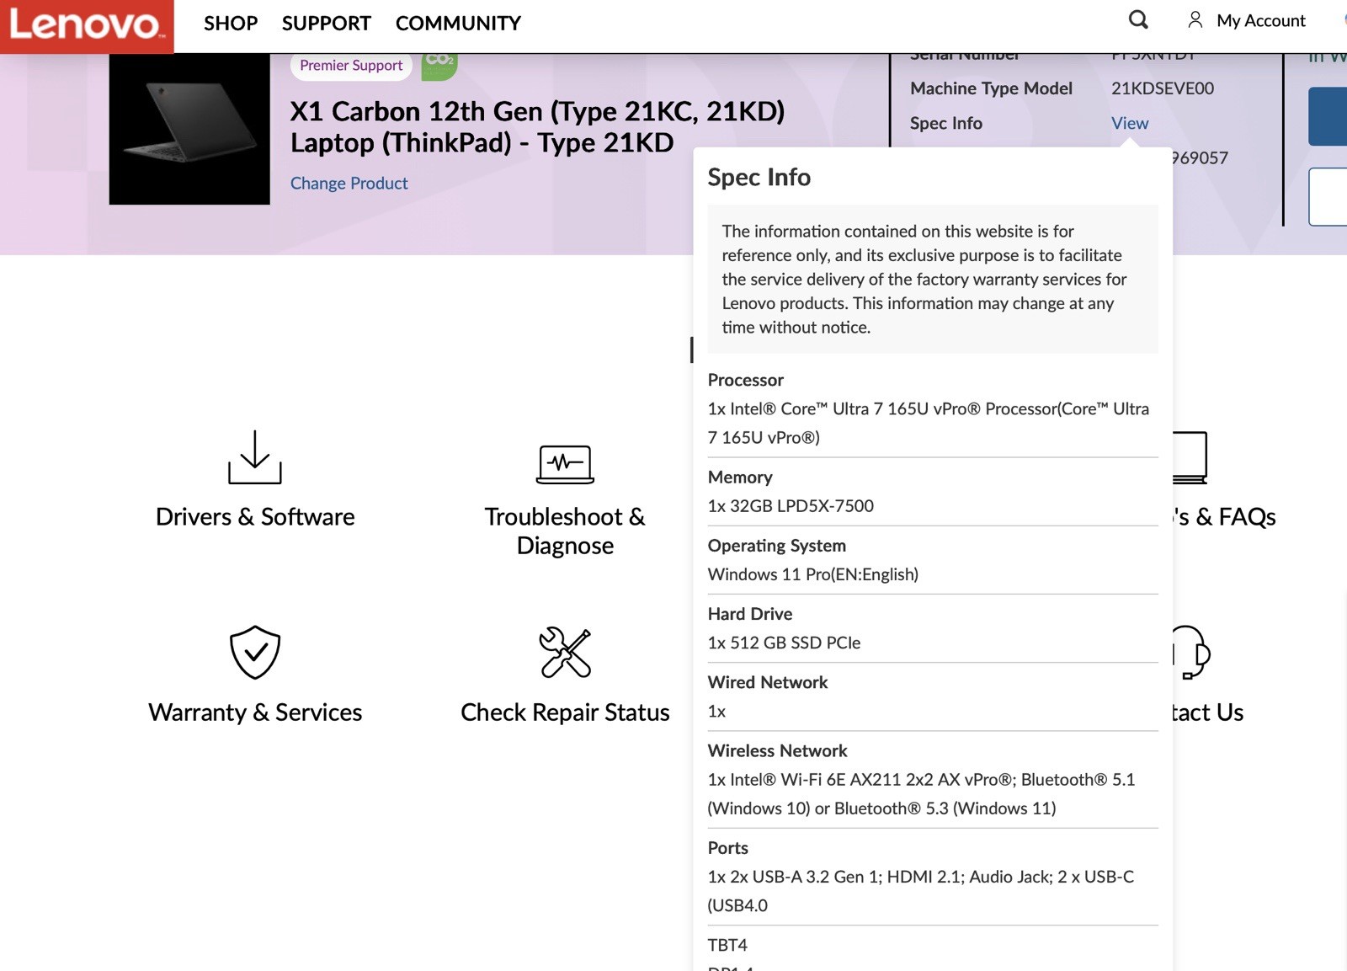Click the green CO2 offset badge
1347x971 pixels.
tap(439, 66)
